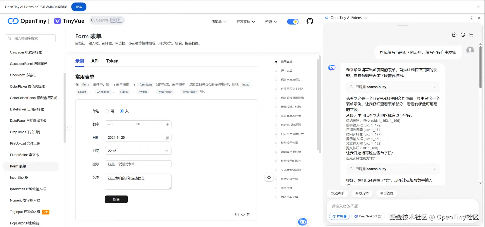Viewport: 485px width, 227px height.
Task: Choose the 项目管理 quick prompt
Action: [387, 193]
